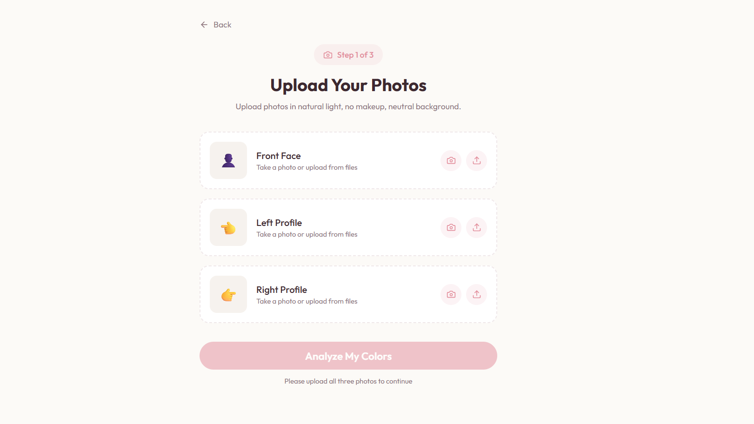Open camera for Right Profile
Screen dimensions: 754x424
451,294
